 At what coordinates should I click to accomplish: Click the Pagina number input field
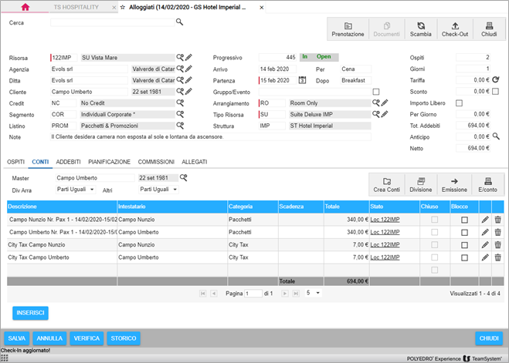pos(253,294)
